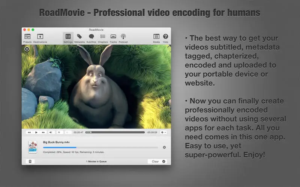This screenshot has width=300, height=187.
Task: Minimize the RoadMovie window
Action: point(29,30)
